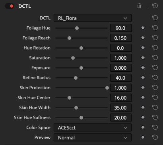Screen dimensions: 163x145
Task: Reset Exposure parameter
Action: coord(155,68)
